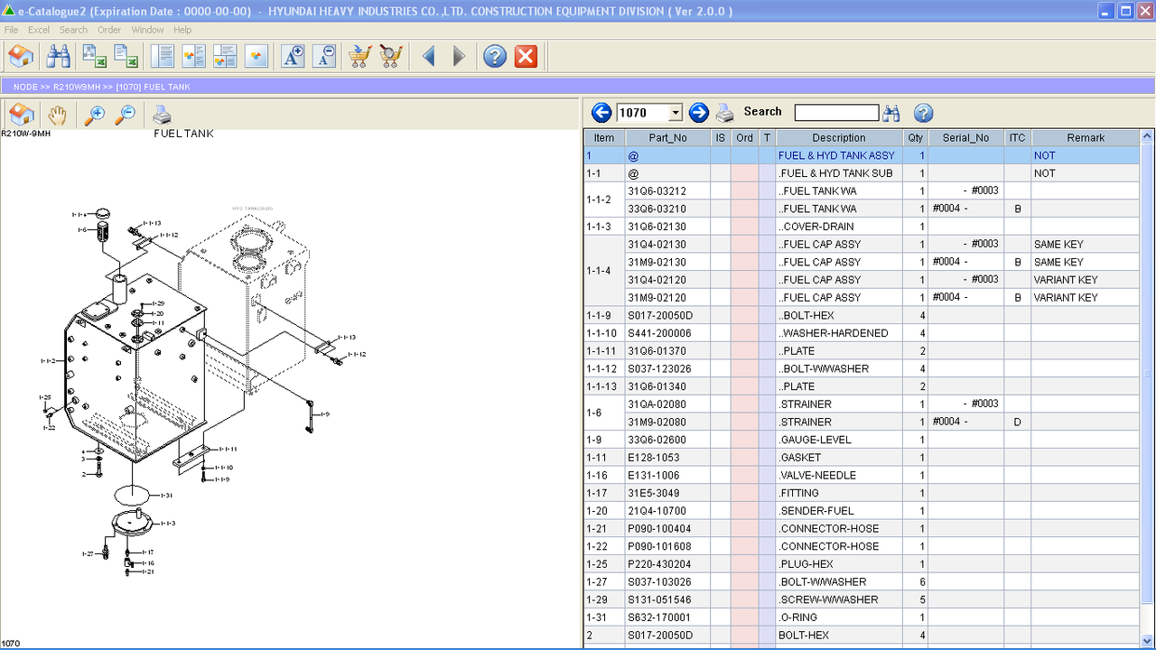Click the Qty column header
This screenshot has height=650, width=1156.
coord(916,138)
